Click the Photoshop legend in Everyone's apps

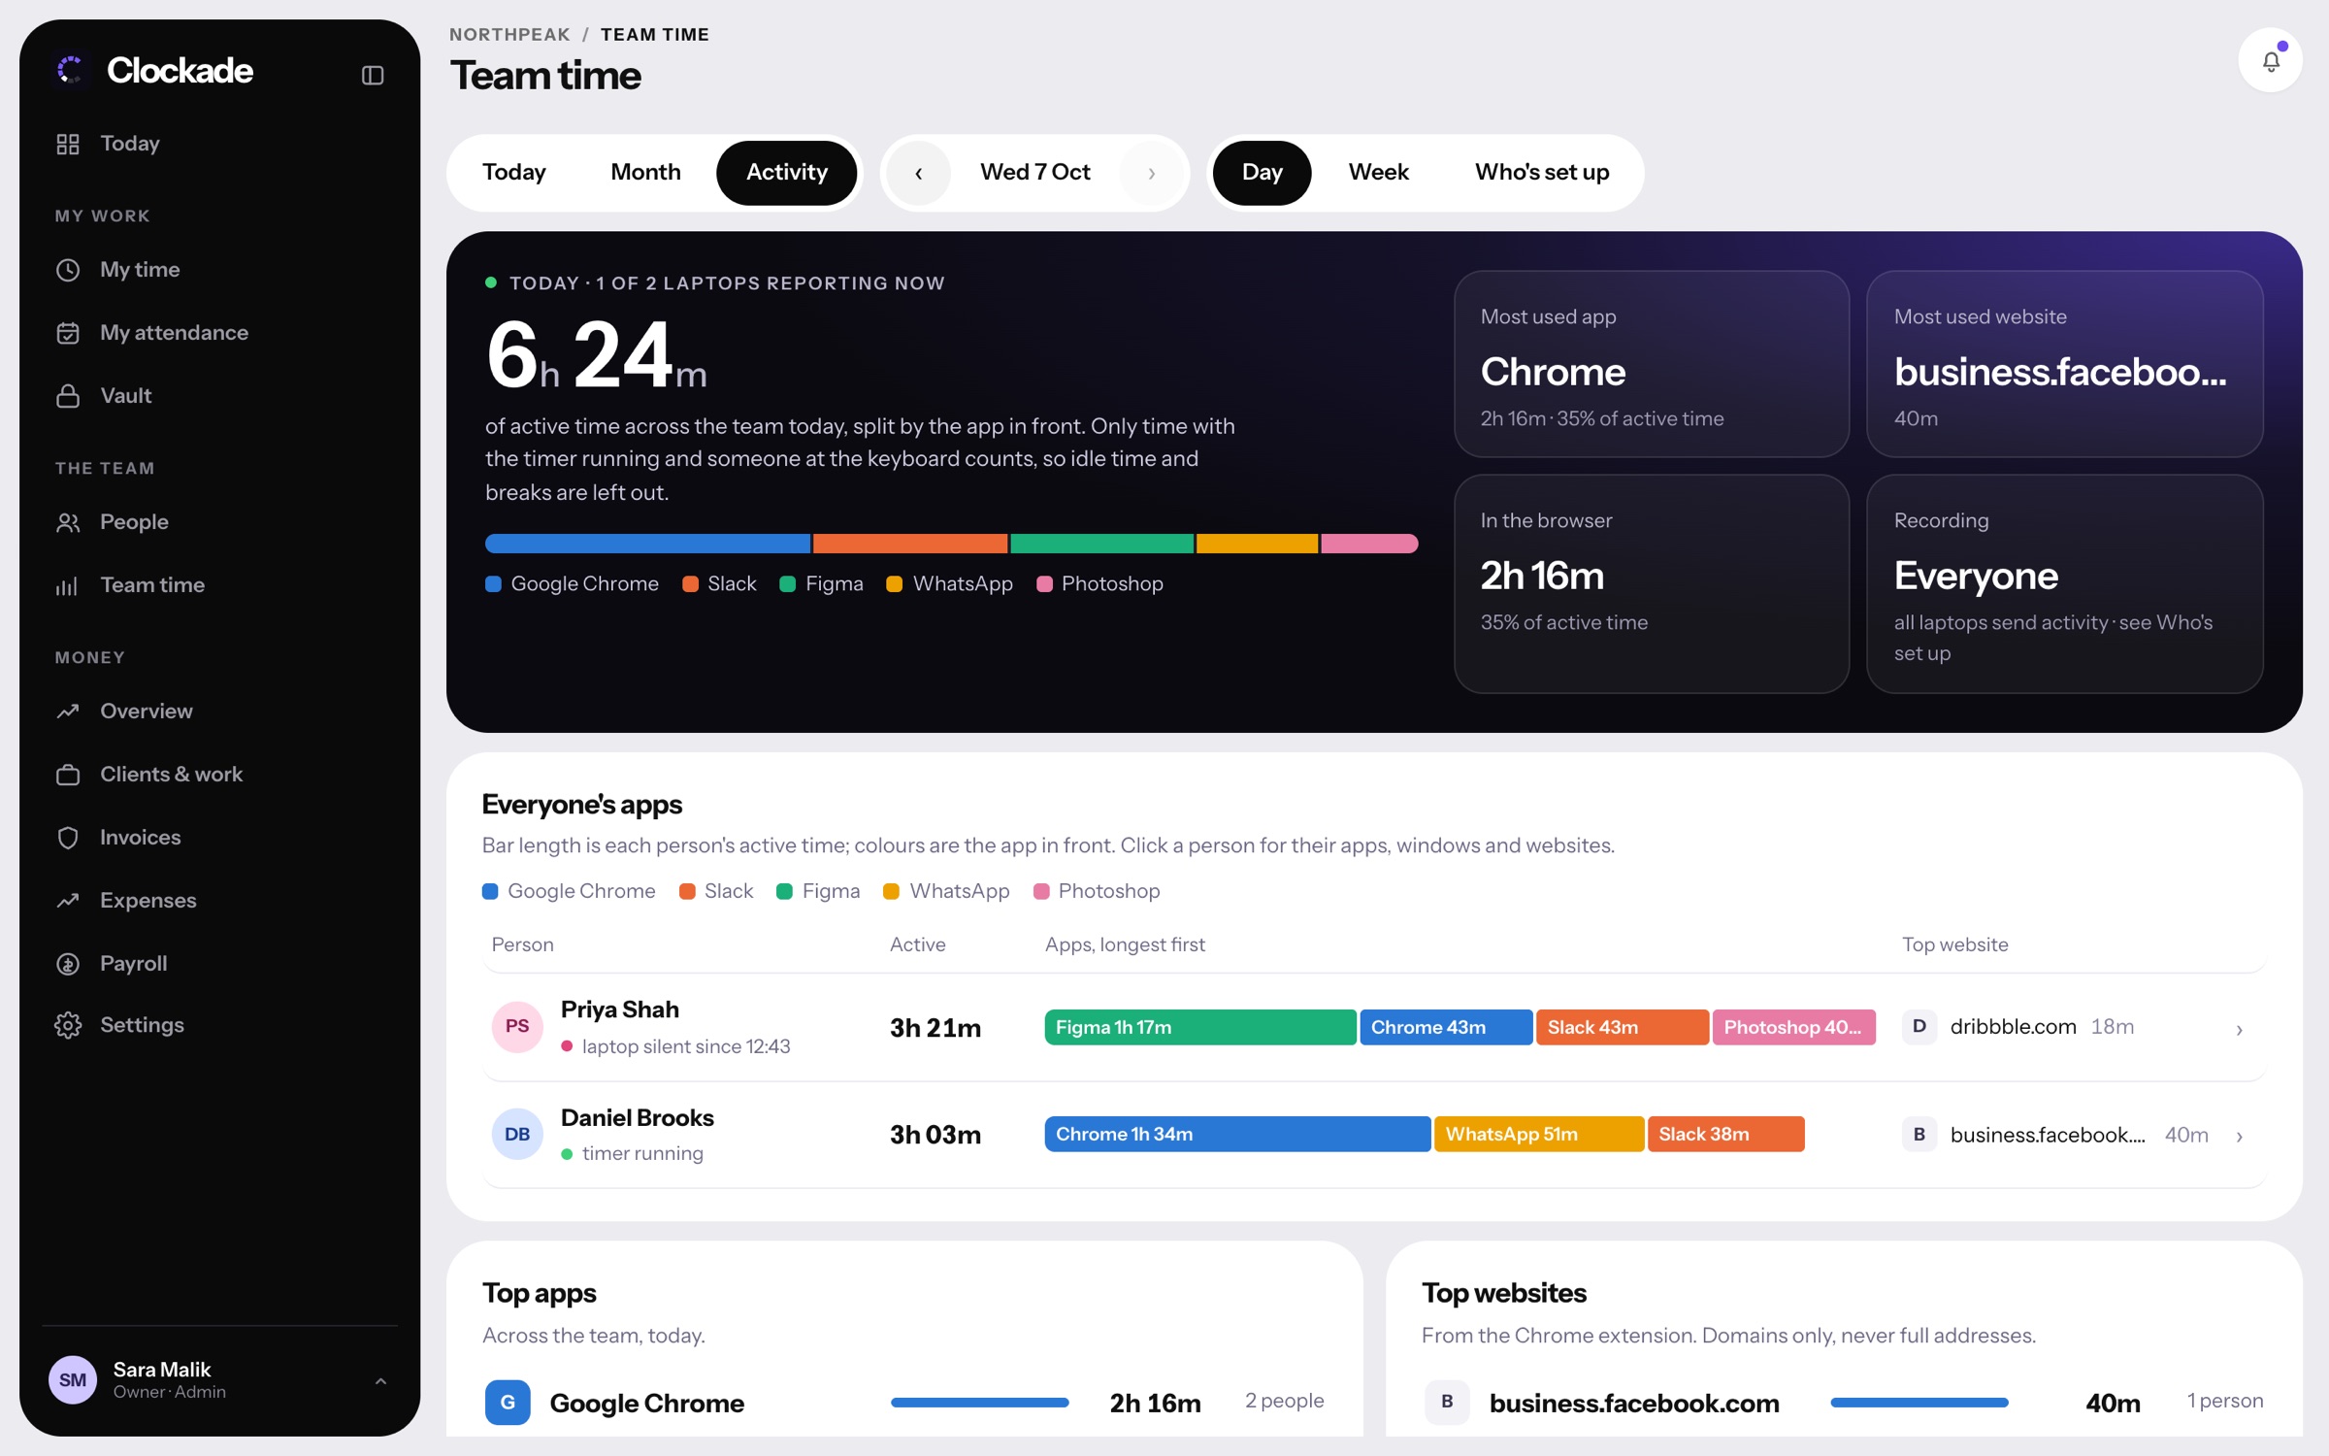(1097, 891)
